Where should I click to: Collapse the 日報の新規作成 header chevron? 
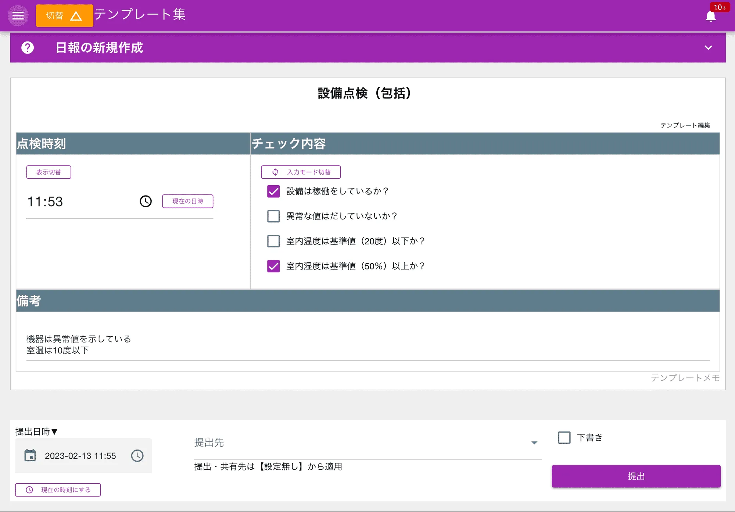coord(707,48)
